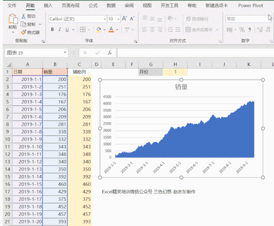Open the font group dialog launcher
Viewport: 274px width, 226px height.
pos(135,42)
